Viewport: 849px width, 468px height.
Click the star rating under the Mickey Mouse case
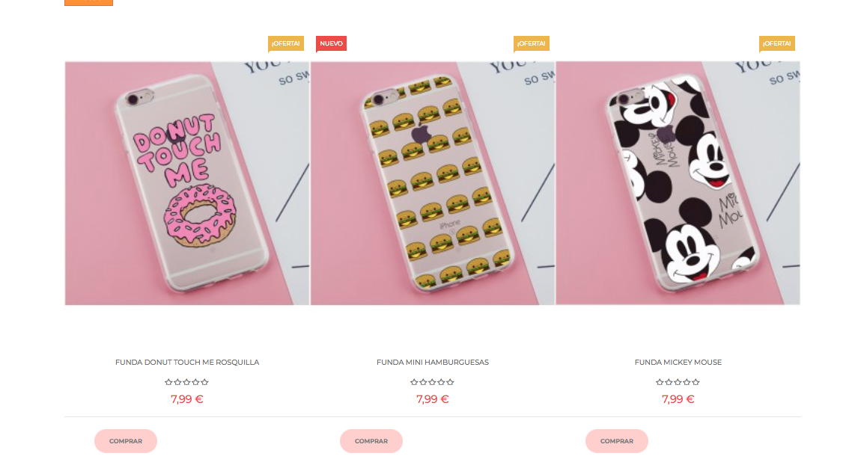pos(678,382)
